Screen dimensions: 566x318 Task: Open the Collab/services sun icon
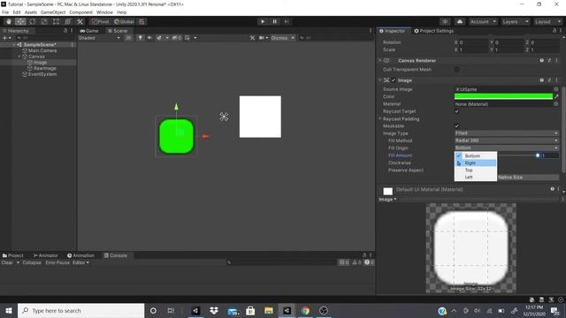click(x=445, y=21)
